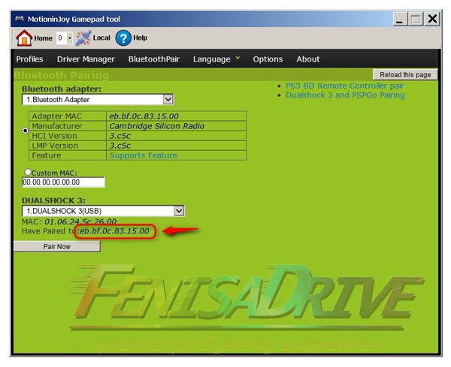Click the Pair Now button

[57, 246]
